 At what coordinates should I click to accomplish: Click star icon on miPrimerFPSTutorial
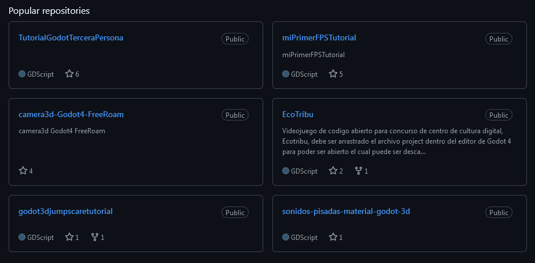[x=333, y=74]
